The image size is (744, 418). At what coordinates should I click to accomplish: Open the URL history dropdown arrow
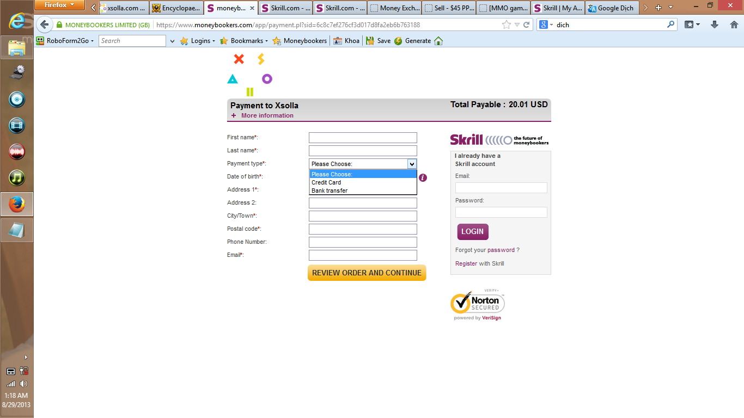click(517, 24)
